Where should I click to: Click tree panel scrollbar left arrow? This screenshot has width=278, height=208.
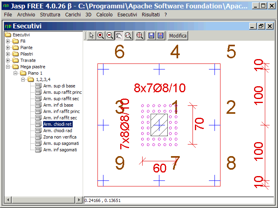[x=8, y=200]
